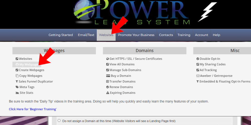Select 'Do not assign a Domain' radio button
Screen dimensions: 251x125
pos(59,120)
